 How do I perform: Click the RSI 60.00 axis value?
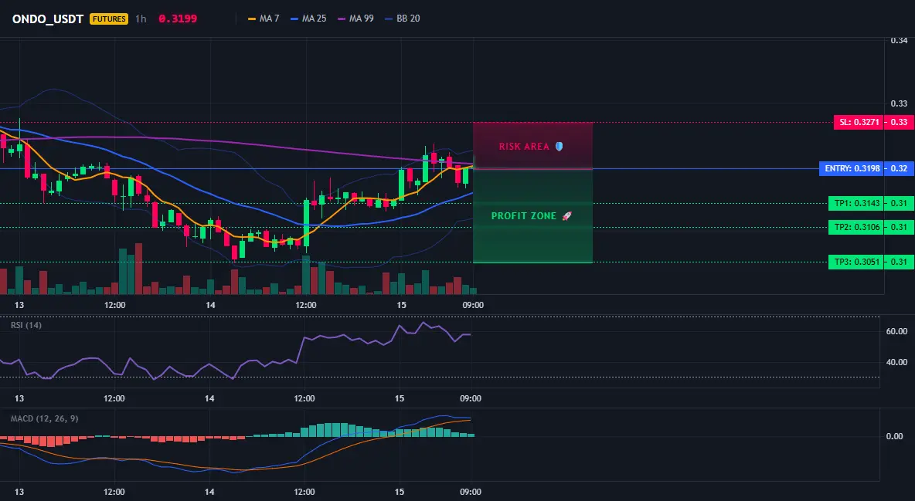pos(897,331)
